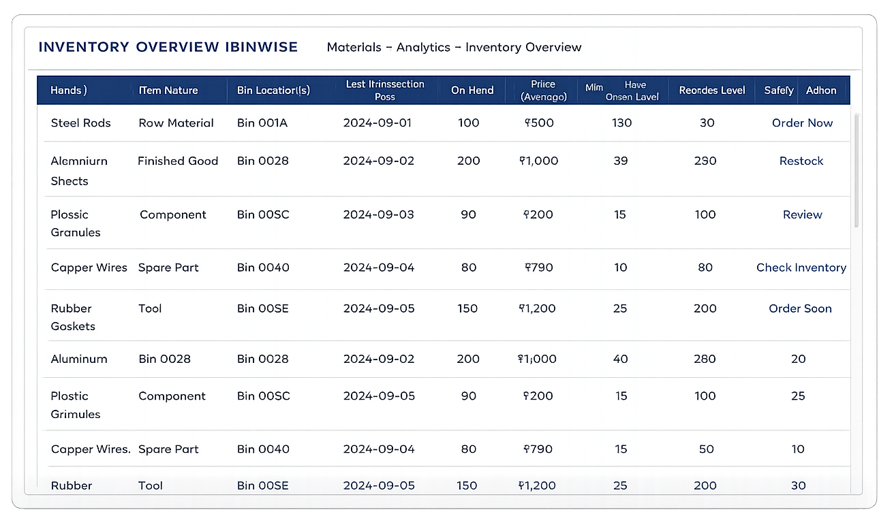Click the 2024-09-03 date cell
This screenshot has height=529, width=894.
[x=378, y=214]
